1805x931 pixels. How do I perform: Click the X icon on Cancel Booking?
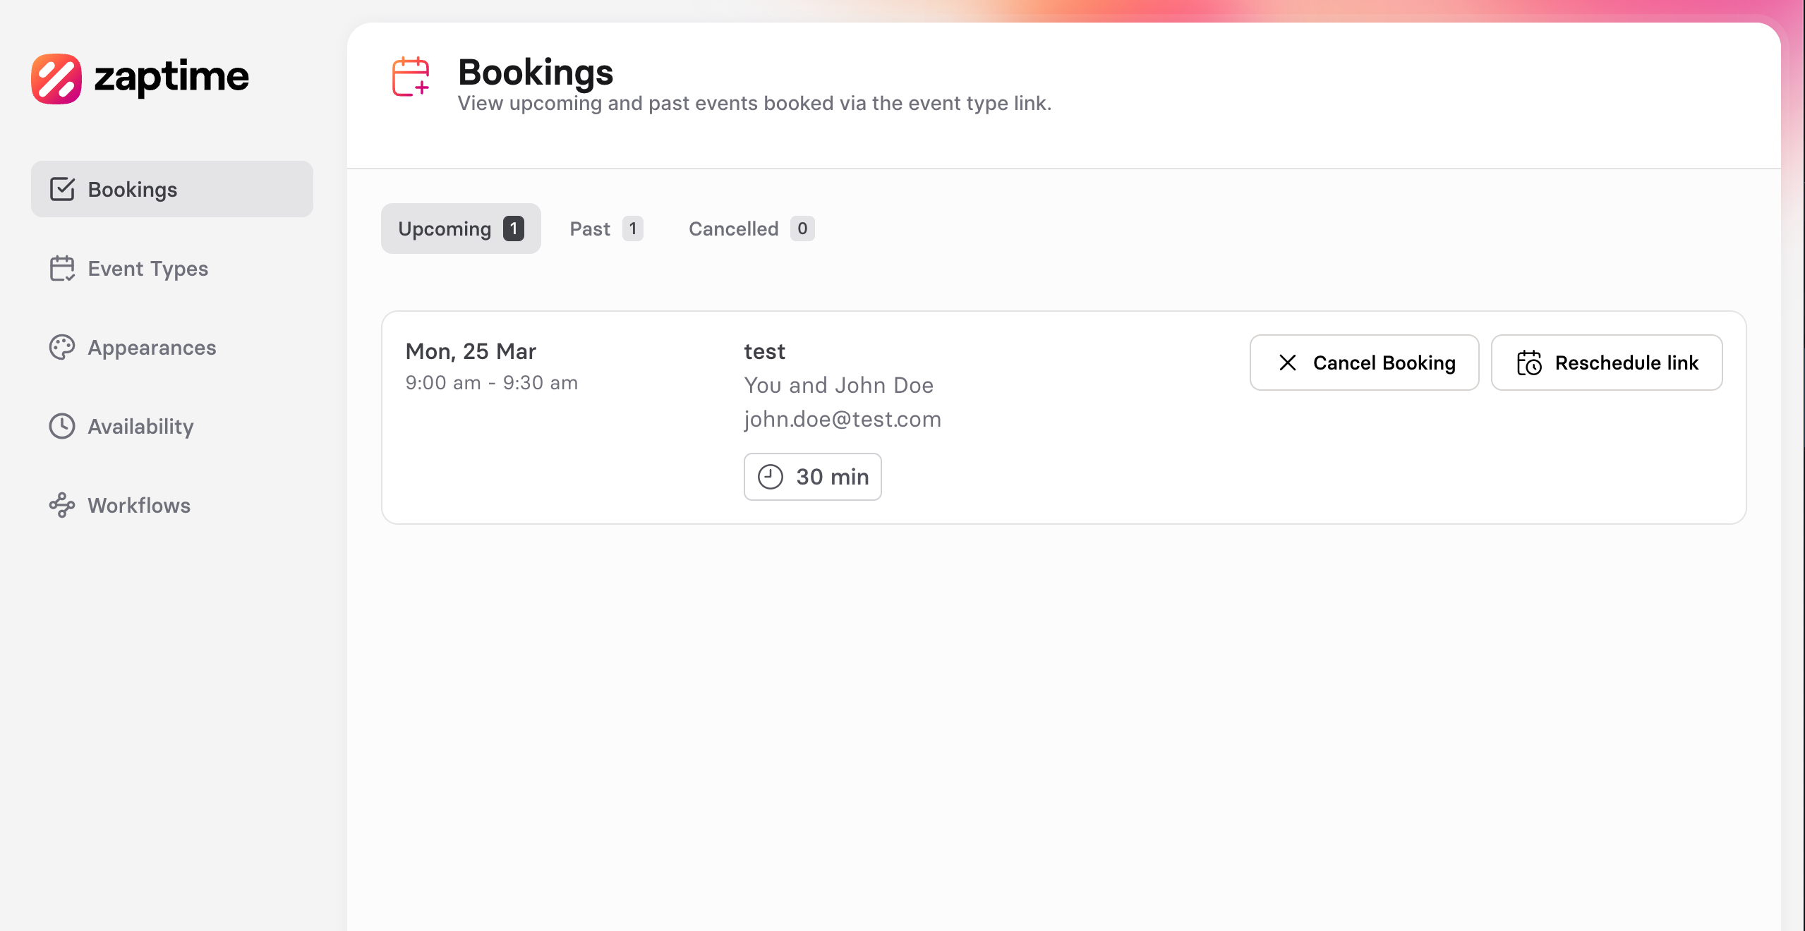[x=1288, y=363]
